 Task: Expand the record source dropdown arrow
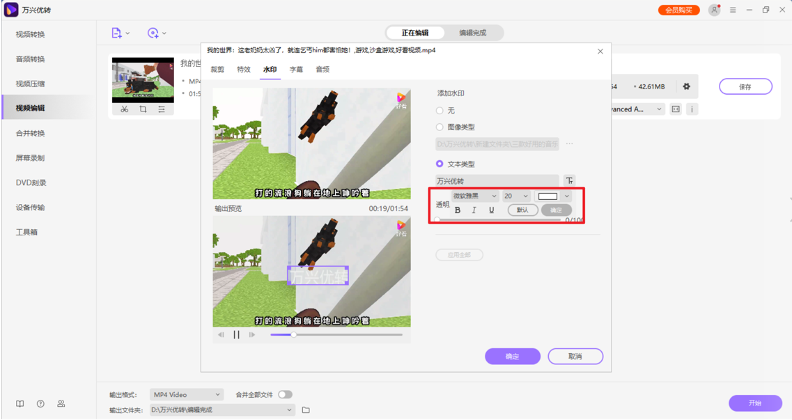click(x=164, y=33)
